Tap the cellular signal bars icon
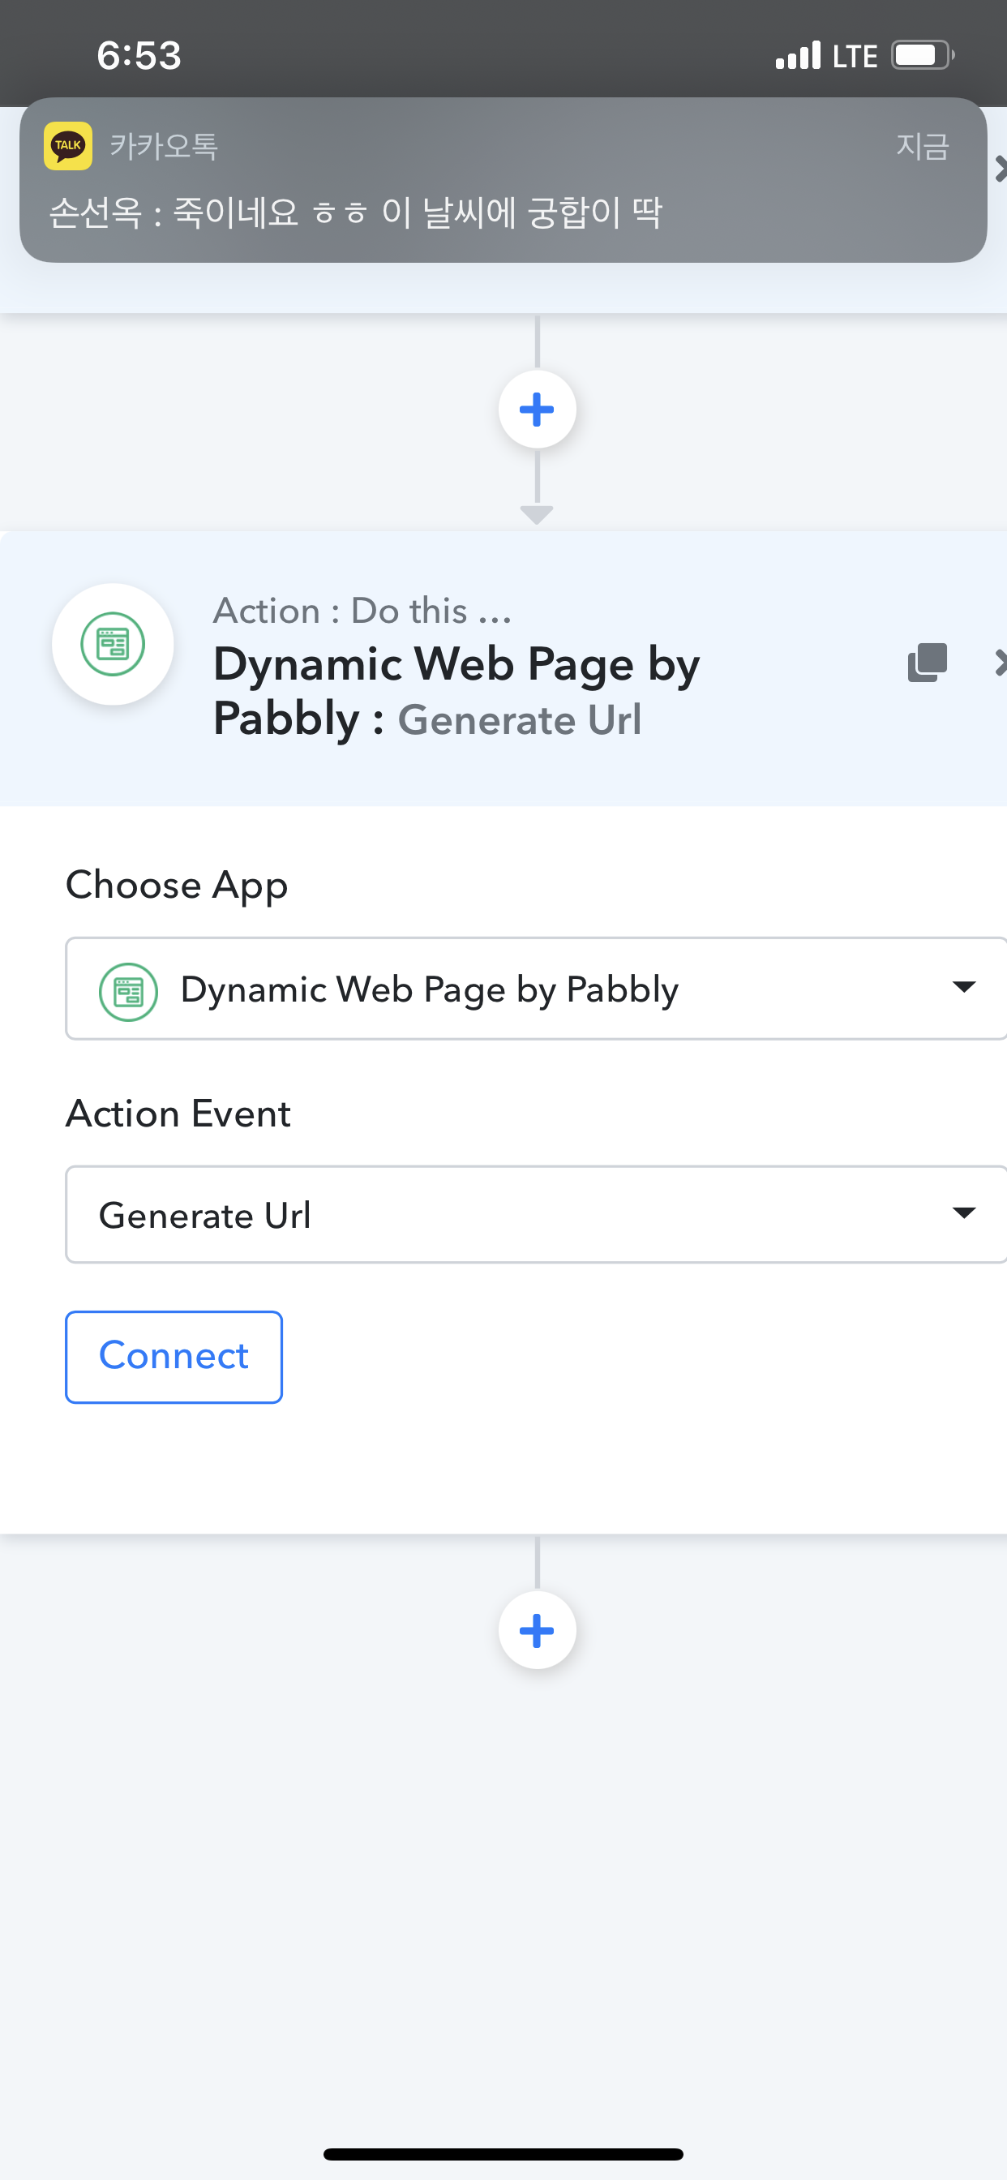 (x=797, y=56)
